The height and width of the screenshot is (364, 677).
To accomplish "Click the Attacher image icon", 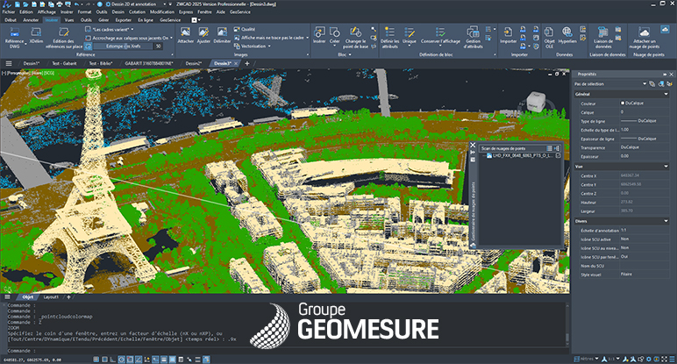I will (185, 32).
